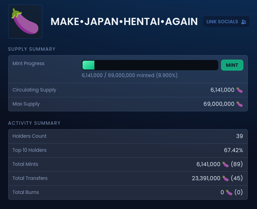Viewport: 257px width, 209px height.
Task: Click the eggplant icon beside Circulating Supply value
Action: 240,90
